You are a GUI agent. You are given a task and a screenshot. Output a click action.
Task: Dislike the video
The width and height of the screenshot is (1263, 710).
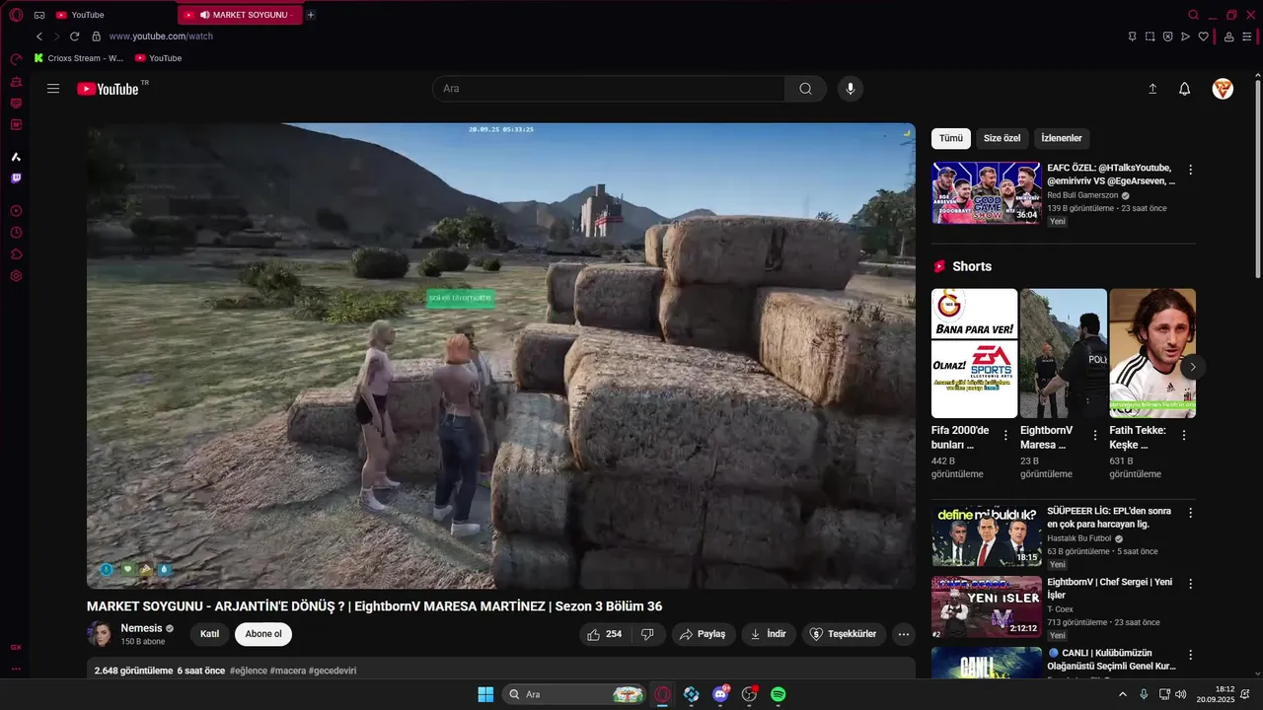tap(647, 634)
